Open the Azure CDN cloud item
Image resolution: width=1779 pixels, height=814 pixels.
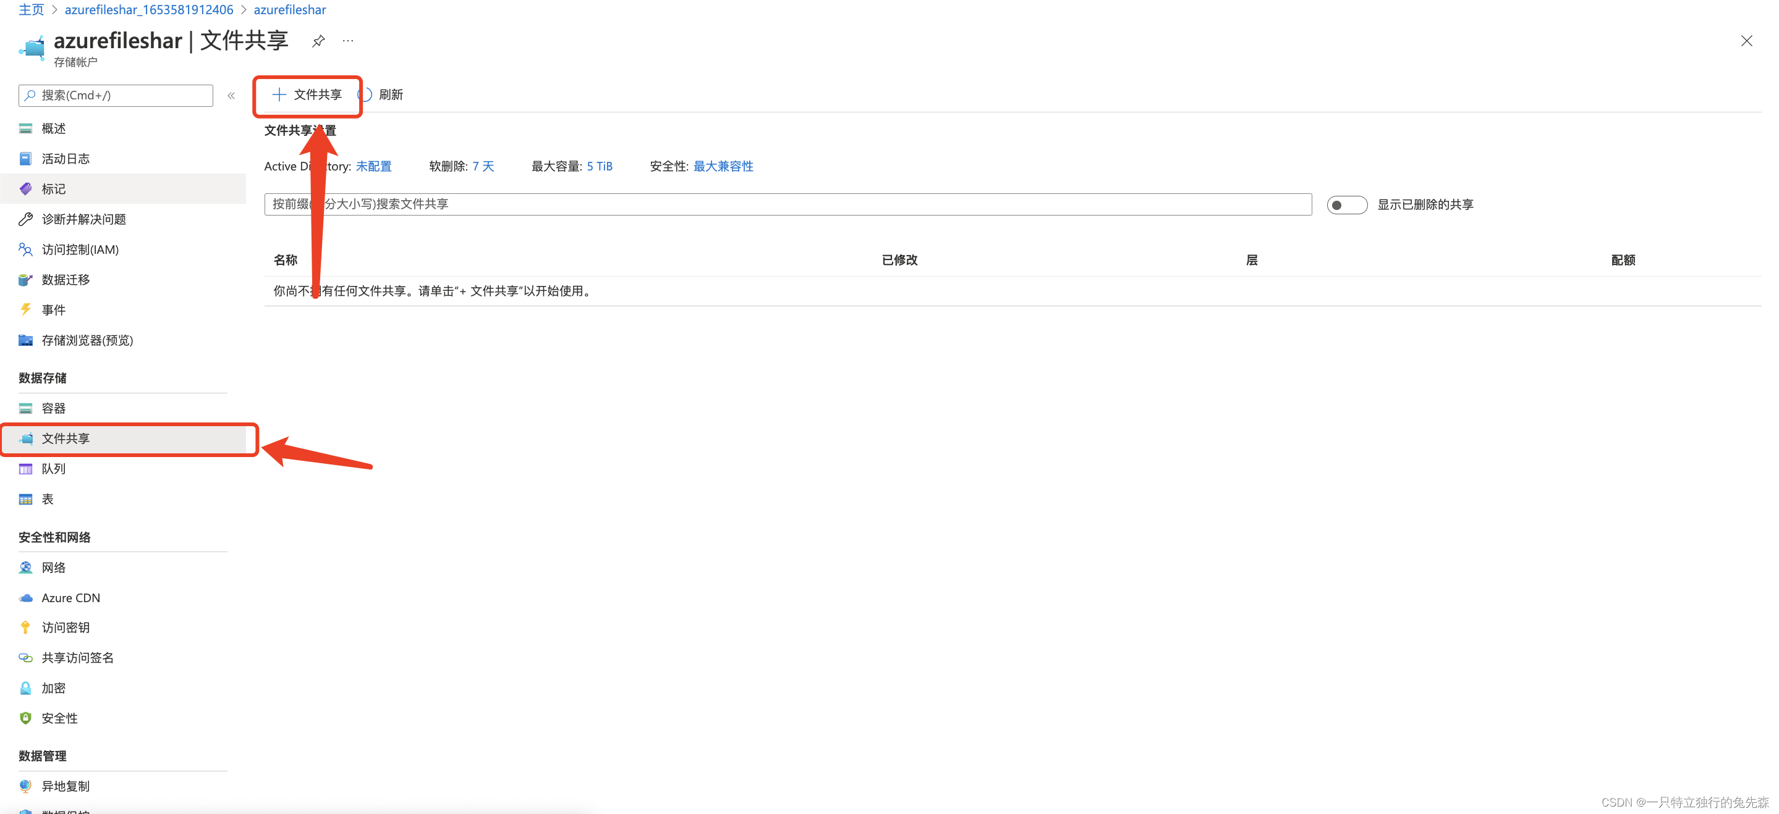point(70,597)
